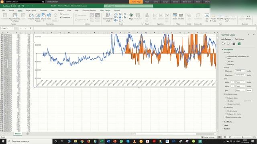This screenshot has height=144, width=257.
Task: Select Axis Options bar-chart icon
Action: pos(239,44)
